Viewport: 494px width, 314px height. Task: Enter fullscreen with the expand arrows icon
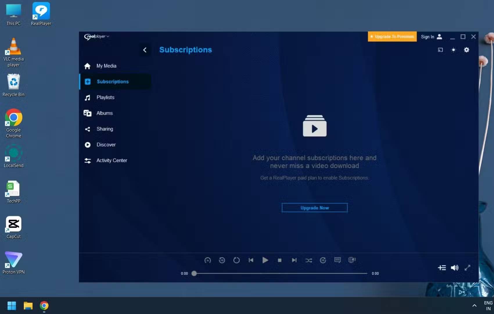tap(467, 268)
